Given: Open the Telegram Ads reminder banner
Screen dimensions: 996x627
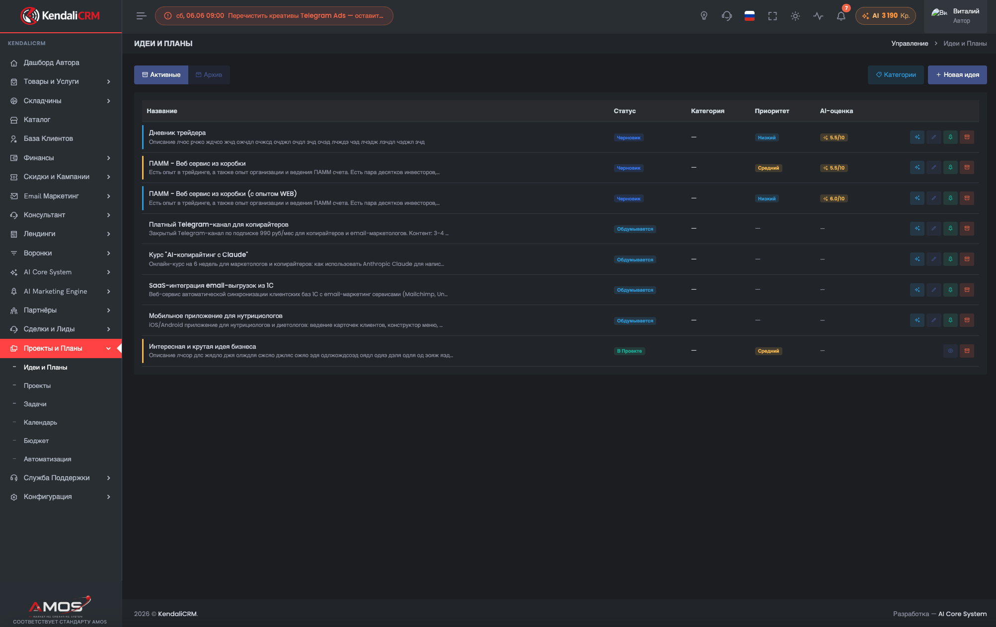Looking at the screenshot, I should pyautogui.click(x=274, y=16).
